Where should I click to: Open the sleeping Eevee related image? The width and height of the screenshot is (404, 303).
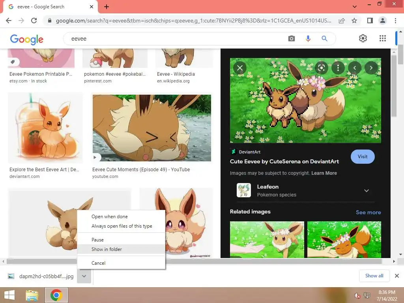(344, 239)
